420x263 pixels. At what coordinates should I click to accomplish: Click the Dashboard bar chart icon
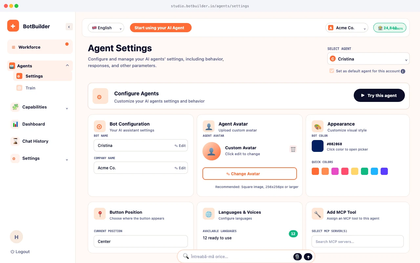point(15,124)
